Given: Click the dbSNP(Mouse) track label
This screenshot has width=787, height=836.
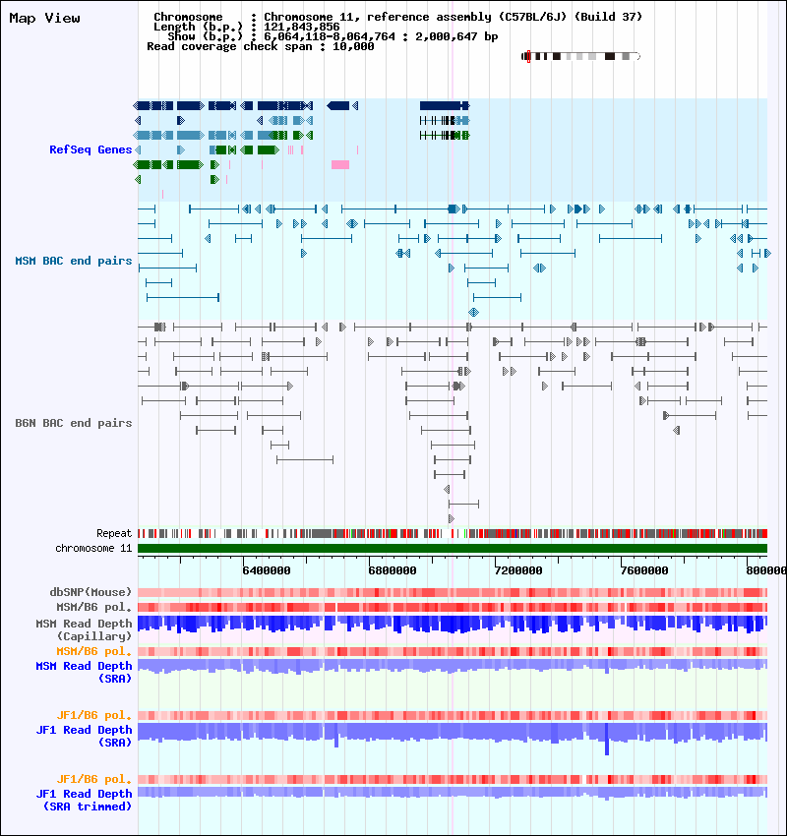Looking at the screenshot, I should [91, 592].
